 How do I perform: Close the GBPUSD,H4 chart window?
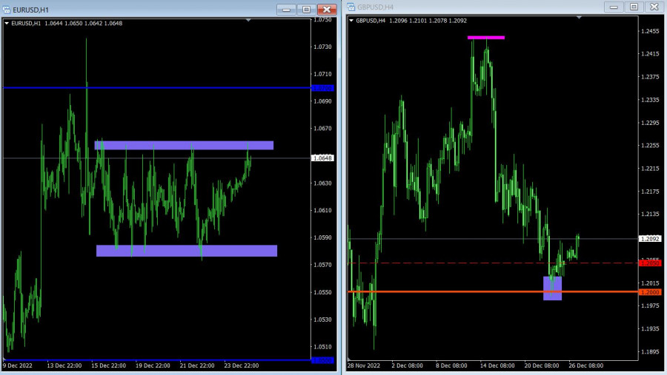[x=654, y=7]
